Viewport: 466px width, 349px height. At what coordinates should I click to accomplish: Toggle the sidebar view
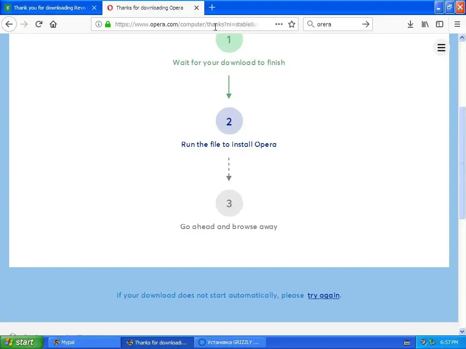[440, 25]
